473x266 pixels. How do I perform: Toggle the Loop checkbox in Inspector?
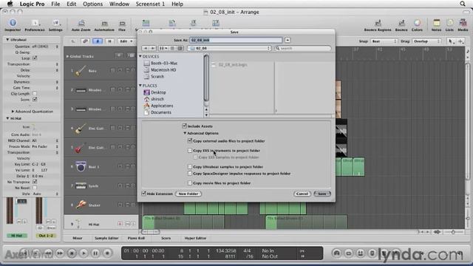35,58
